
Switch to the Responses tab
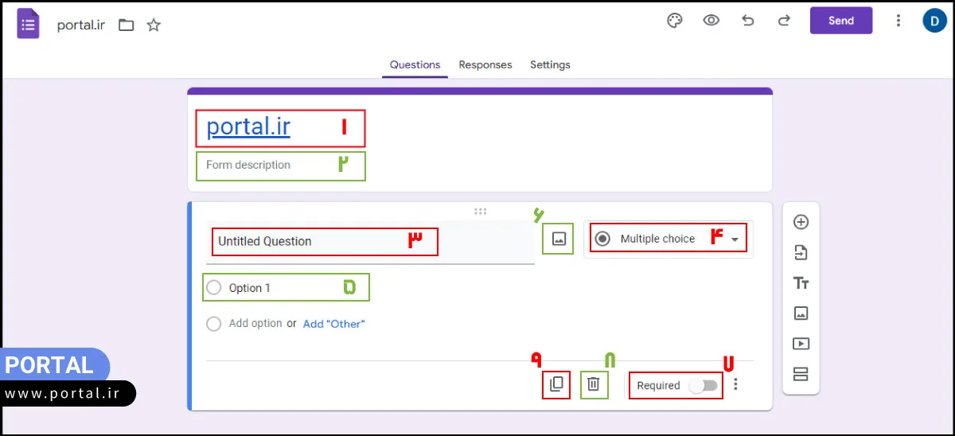tap(485, 65)
